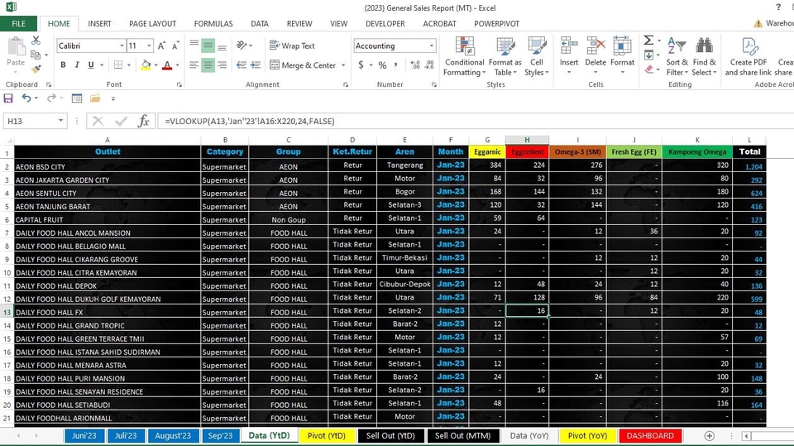Screen dimensions: 794x446
Task: Click the Delete cells button
Action: coord(595,55)
